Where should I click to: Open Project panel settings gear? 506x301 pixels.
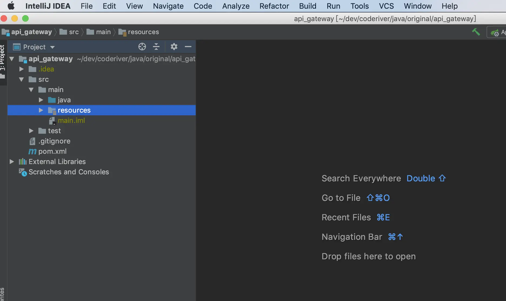tap(174, 47)
